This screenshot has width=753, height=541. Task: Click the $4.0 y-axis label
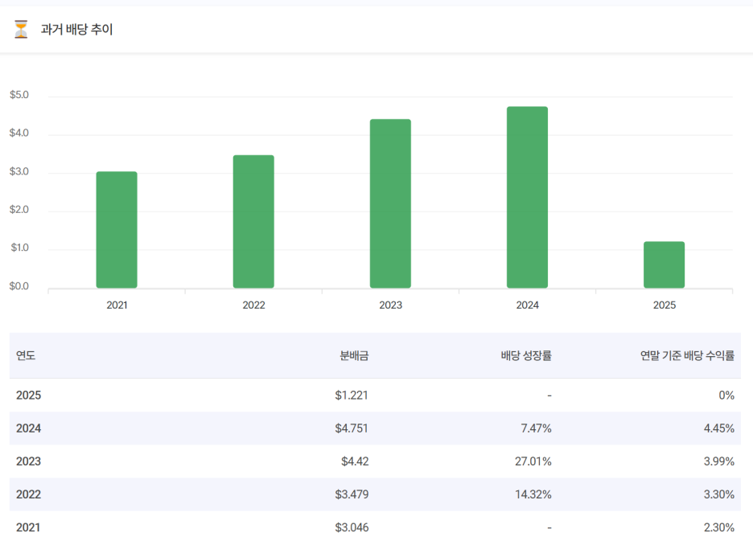(19, 133)
